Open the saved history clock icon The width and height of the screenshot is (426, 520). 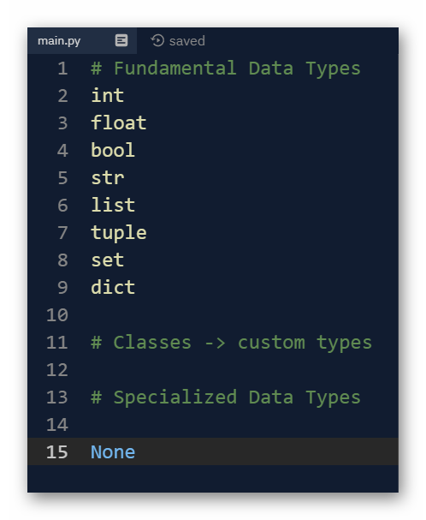pos(157,40)
